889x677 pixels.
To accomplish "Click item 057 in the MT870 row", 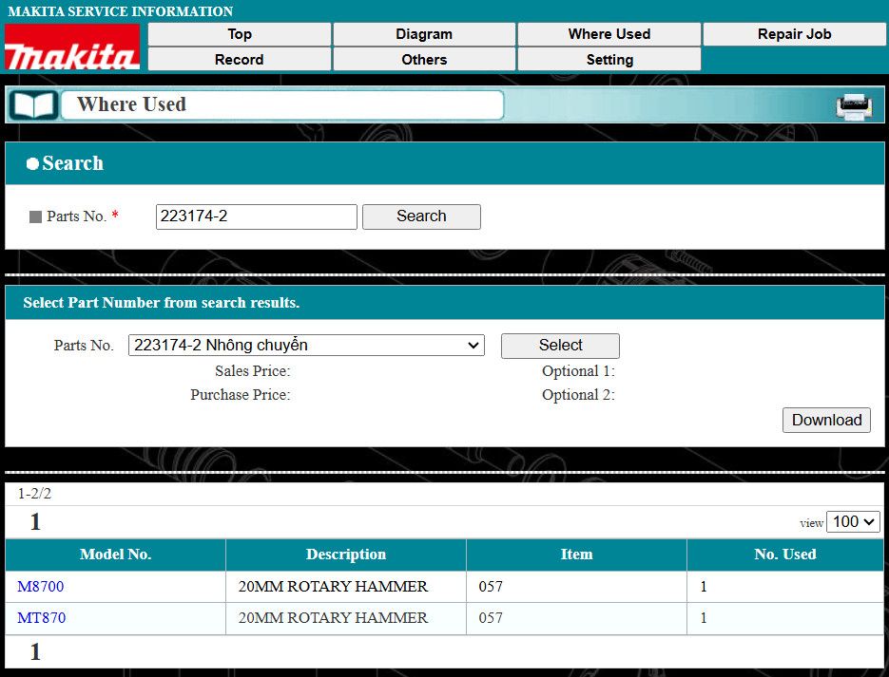I will pos(491,617).
